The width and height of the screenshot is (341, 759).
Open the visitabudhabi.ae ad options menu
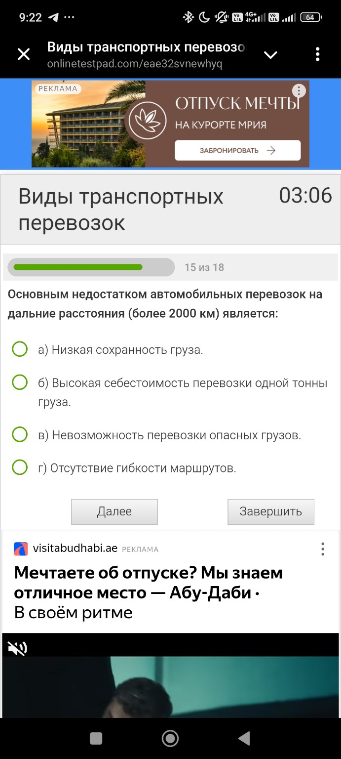323,548
